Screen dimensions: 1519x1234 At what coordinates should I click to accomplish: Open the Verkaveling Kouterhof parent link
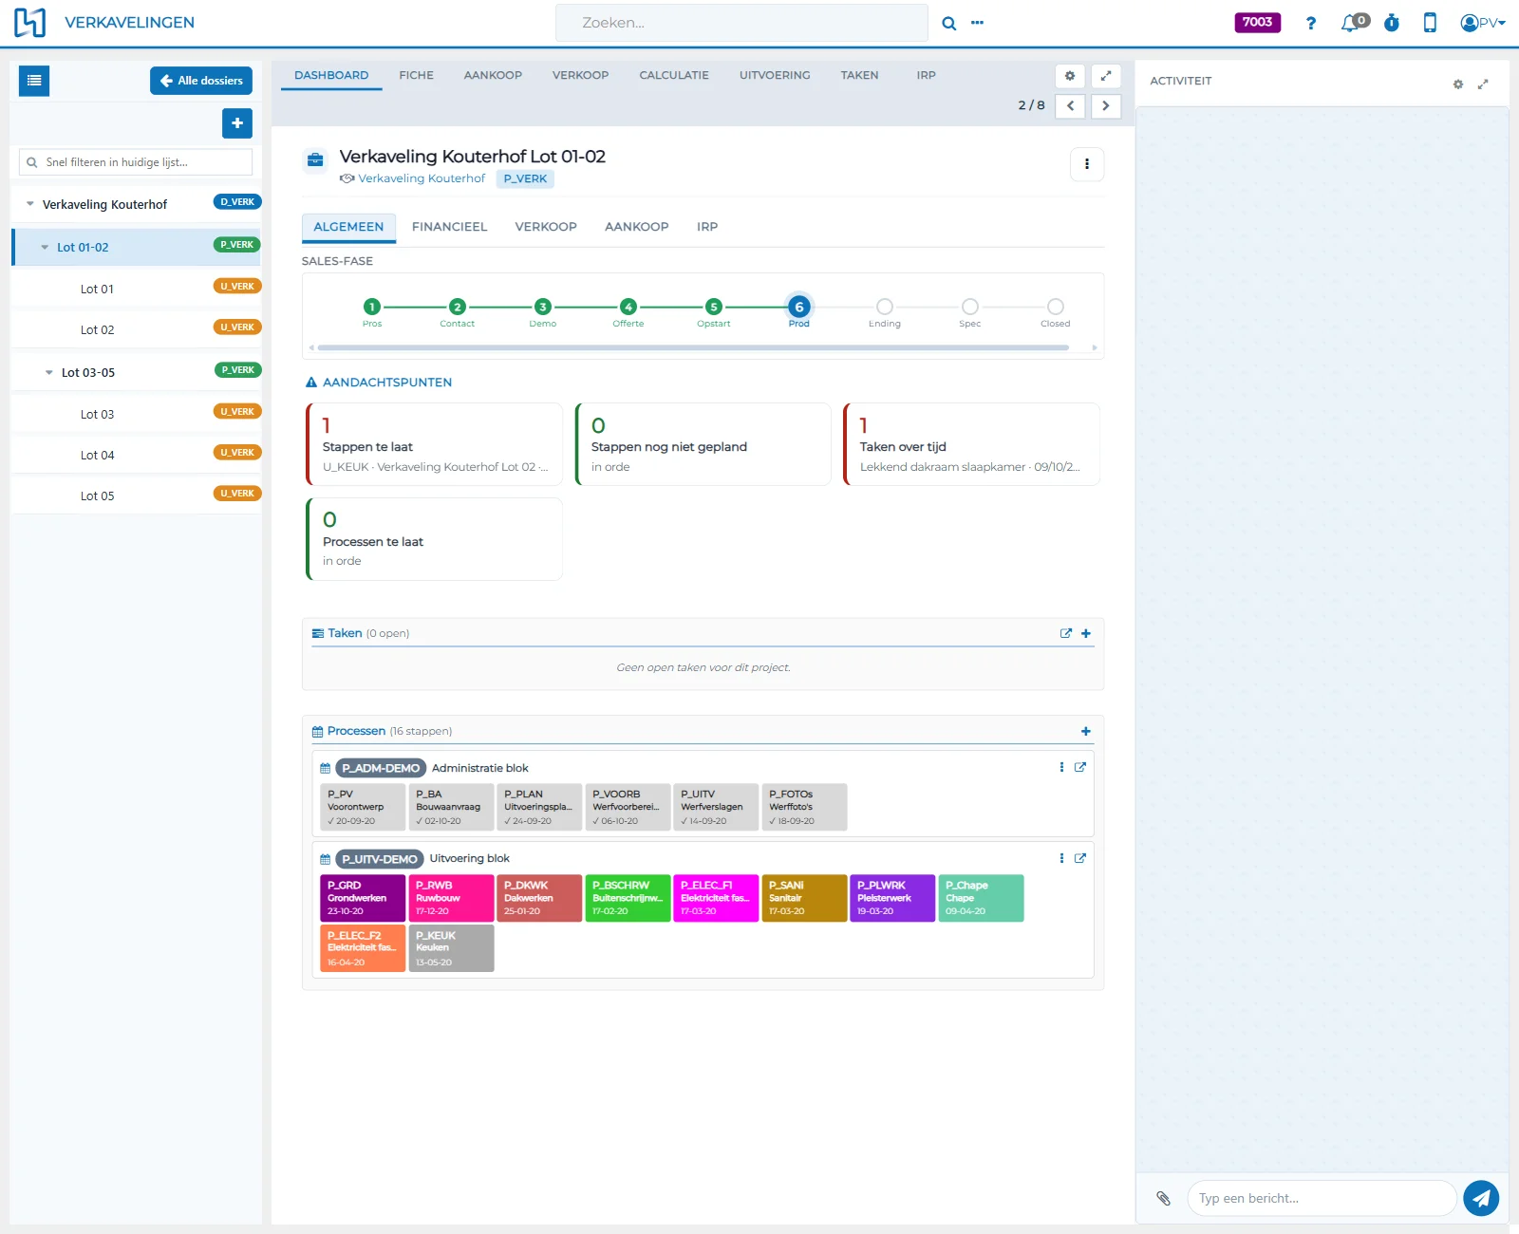422,178
